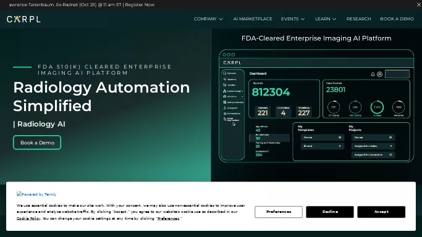422x237 pixels.
Task: Expand the COMPANY menu
Action: pos(208,19)
